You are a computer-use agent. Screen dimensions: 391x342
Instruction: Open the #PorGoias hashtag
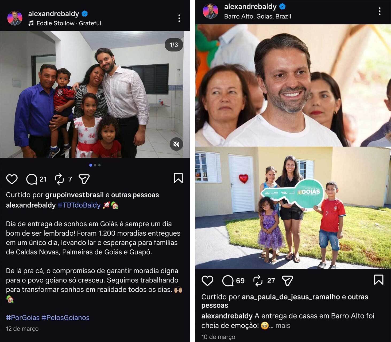[23, 318]
